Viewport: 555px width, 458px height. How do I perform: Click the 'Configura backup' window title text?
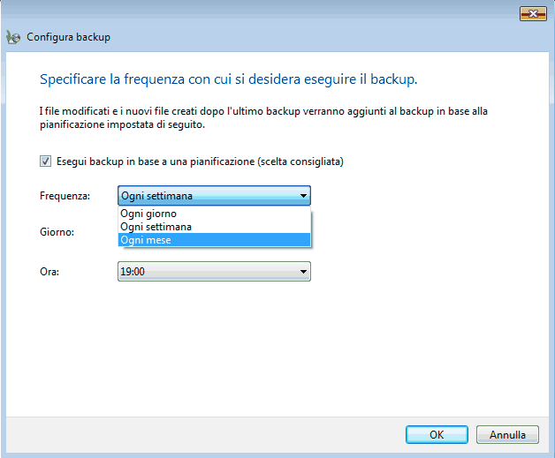coord(68,38)
